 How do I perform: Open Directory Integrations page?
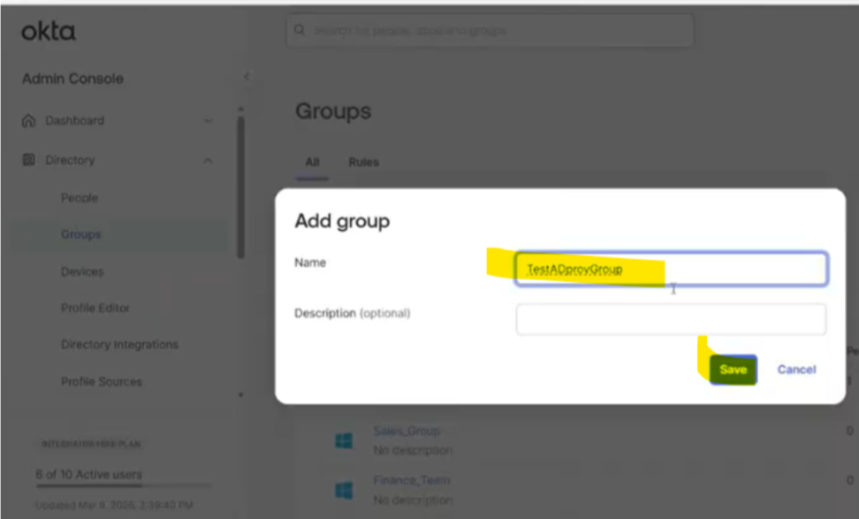pyautogui.click(x=119, y=345)
